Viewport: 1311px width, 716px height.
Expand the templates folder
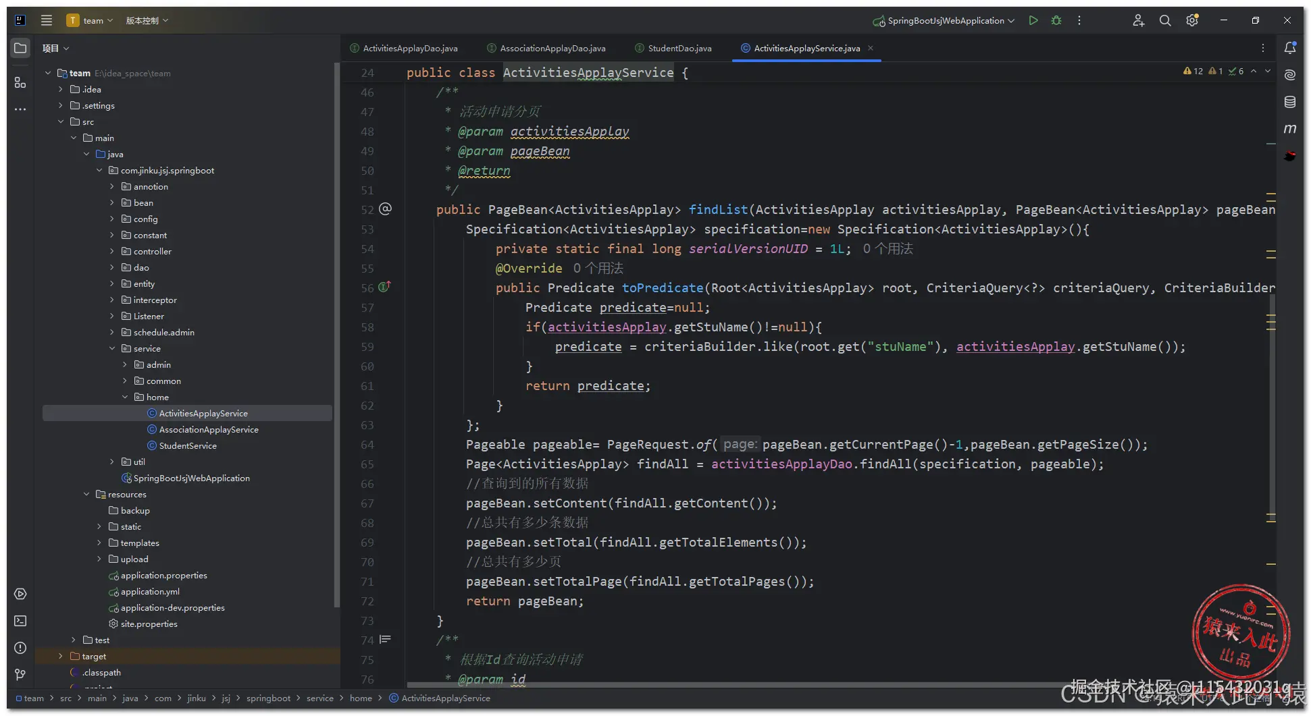coord(99,543)
